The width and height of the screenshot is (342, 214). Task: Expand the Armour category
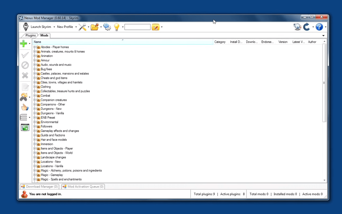[34, 60]
